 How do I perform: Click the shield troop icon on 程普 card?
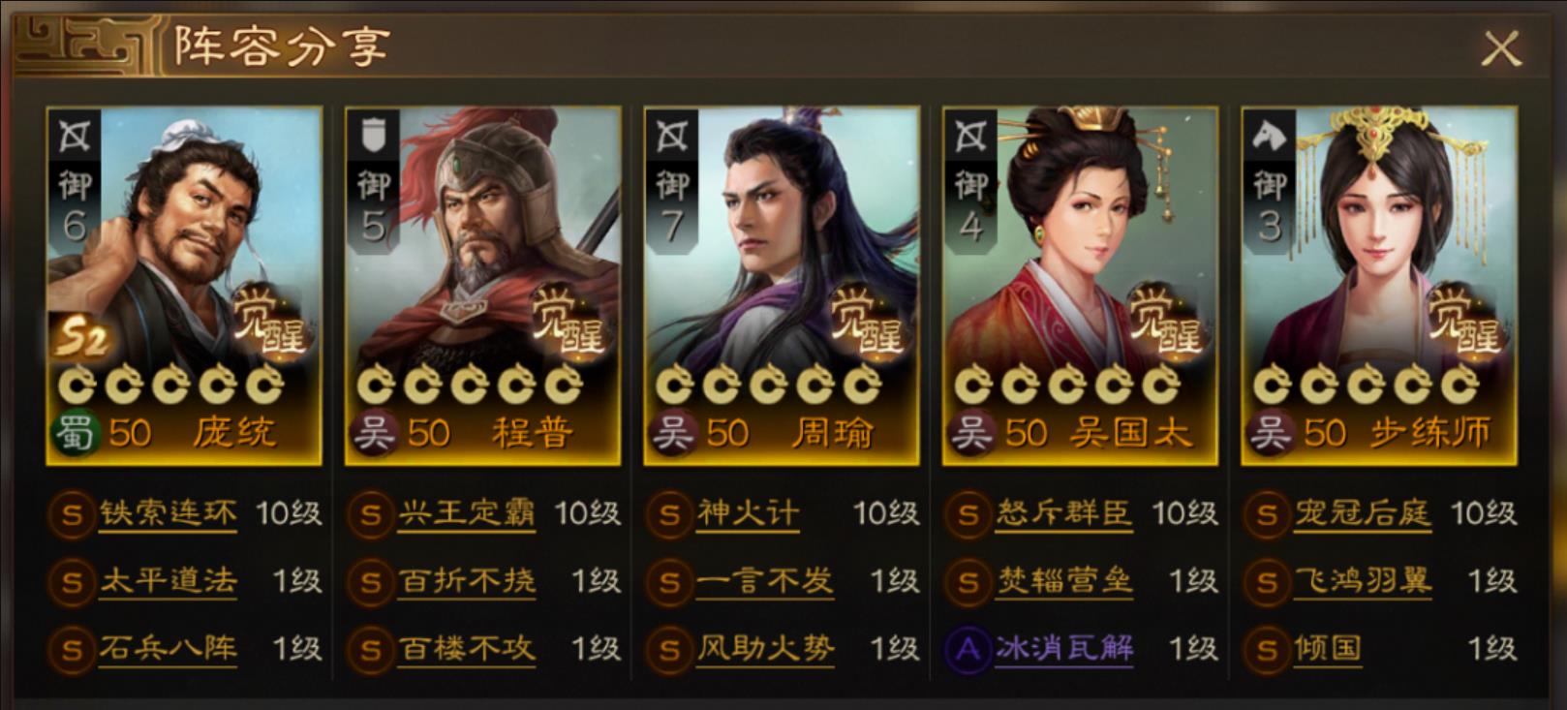pos(374,137)
